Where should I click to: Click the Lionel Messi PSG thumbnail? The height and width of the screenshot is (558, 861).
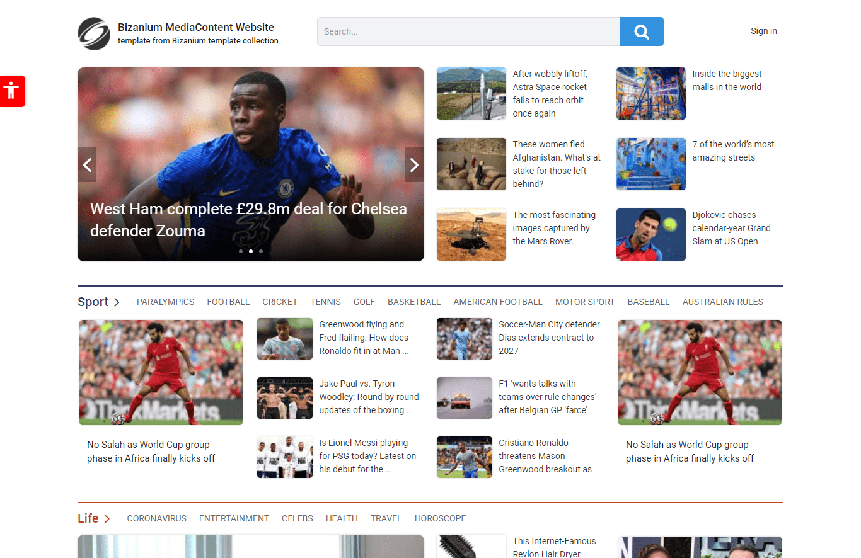(285, 457)
